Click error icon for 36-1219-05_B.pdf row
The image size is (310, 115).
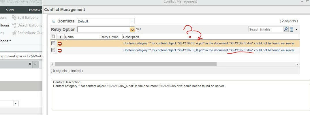[x=60, y=51]
